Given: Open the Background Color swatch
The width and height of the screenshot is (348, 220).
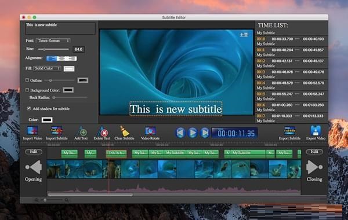Looking at the screenshot, I should [x=68, y=90].
